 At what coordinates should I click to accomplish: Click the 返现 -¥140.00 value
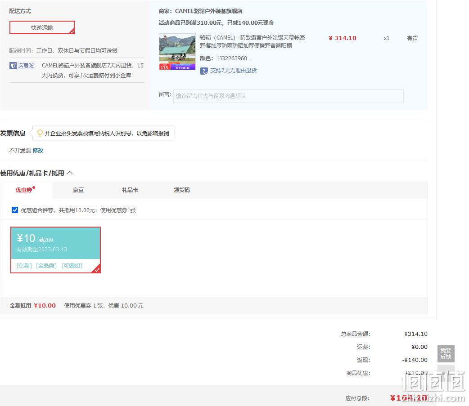pyautogui.click(x=415, y=360)
